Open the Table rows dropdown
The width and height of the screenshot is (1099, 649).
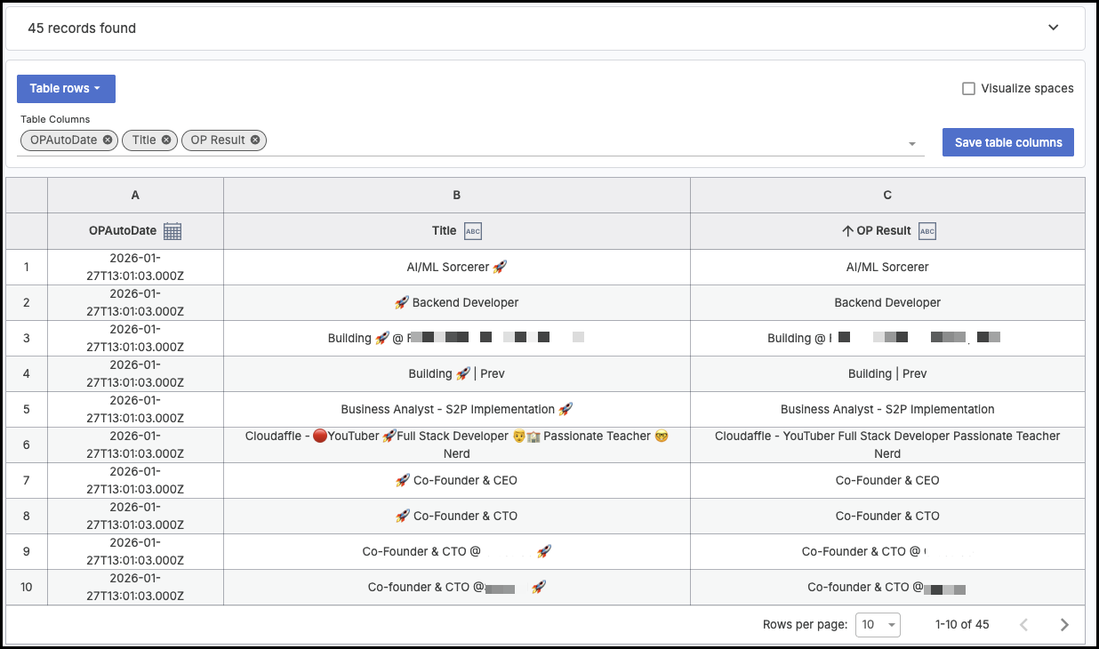pos(66,88)
